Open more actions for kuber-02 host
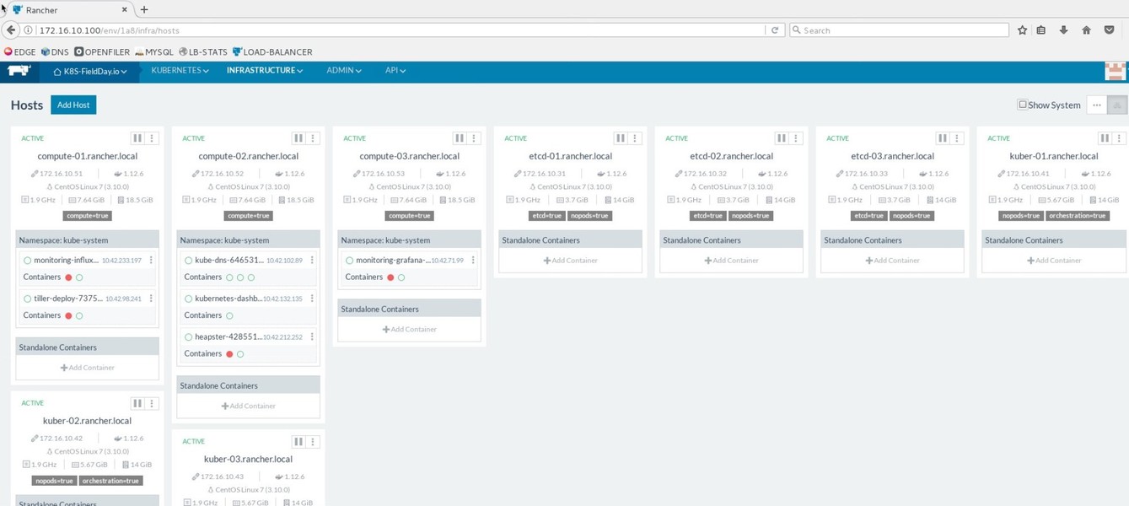Viewport: 1129px width, 506px height. tap(152, 403)
